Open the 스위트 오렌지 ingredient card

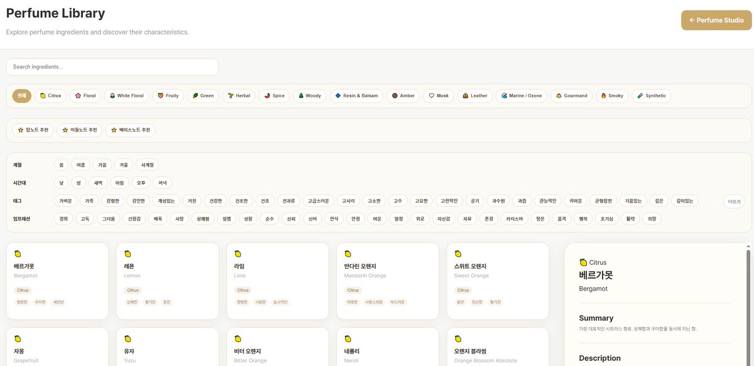tap(498, 281)
